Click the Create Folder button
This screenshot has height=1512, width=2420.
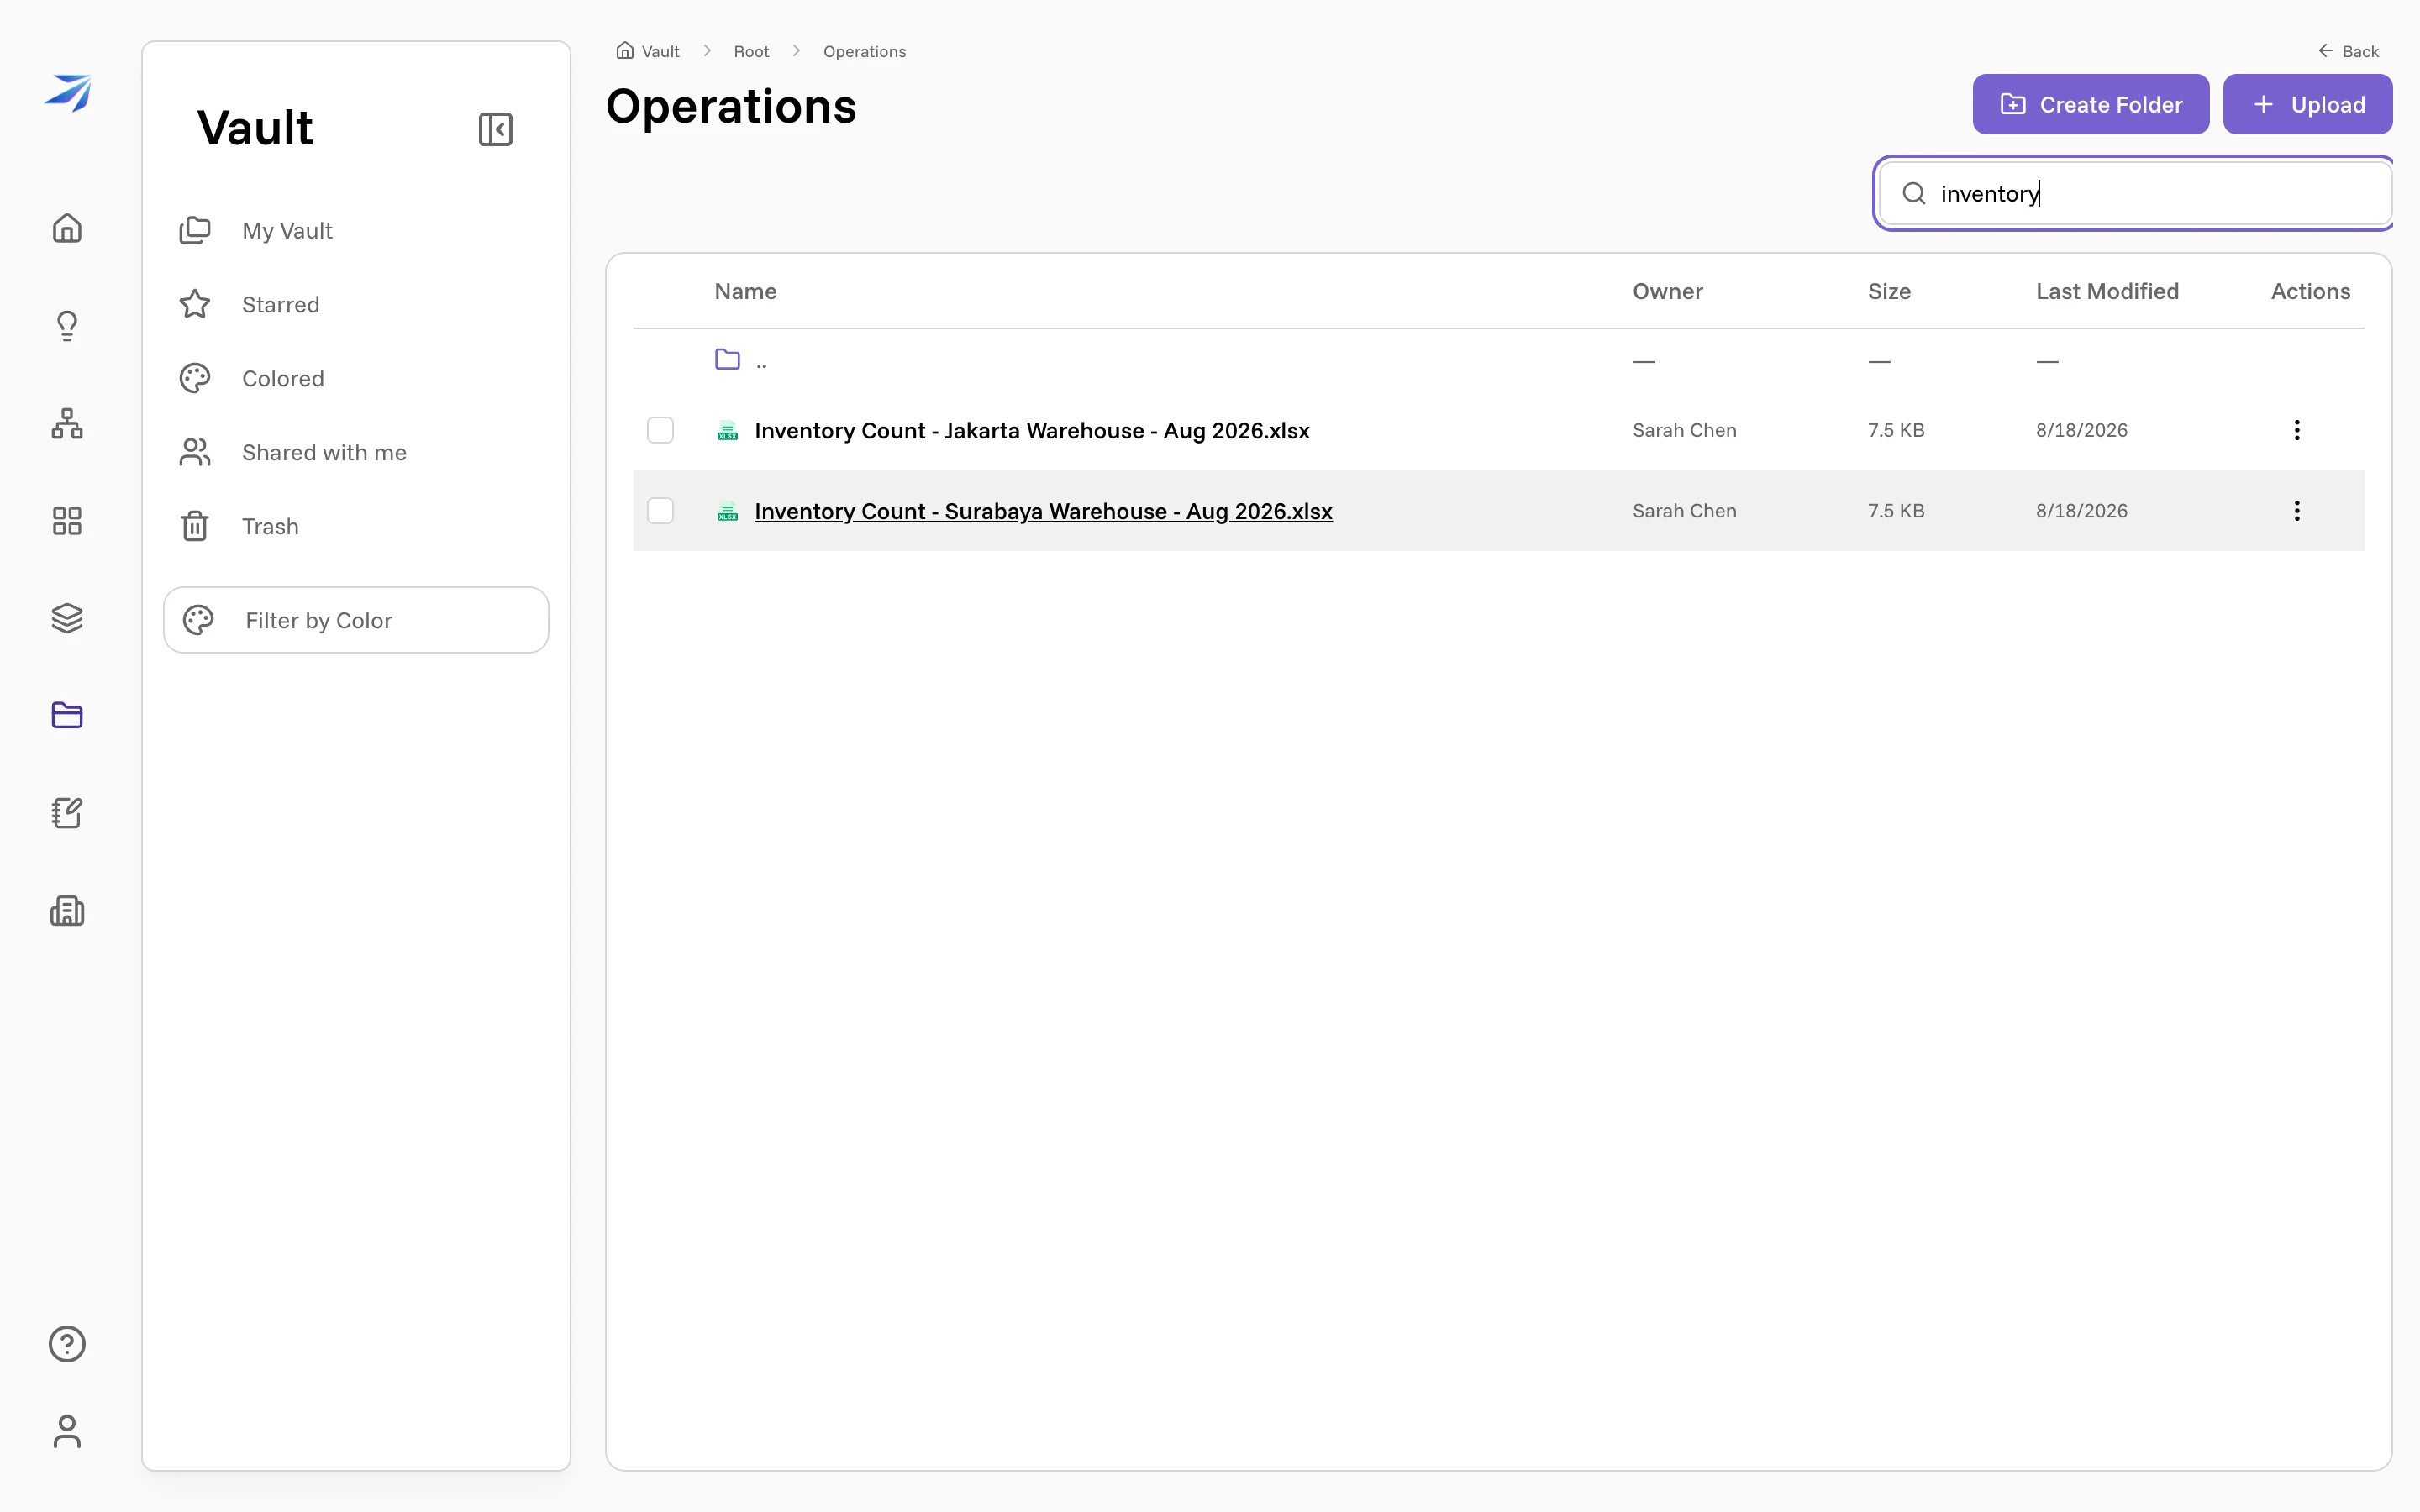(2091, 104)
